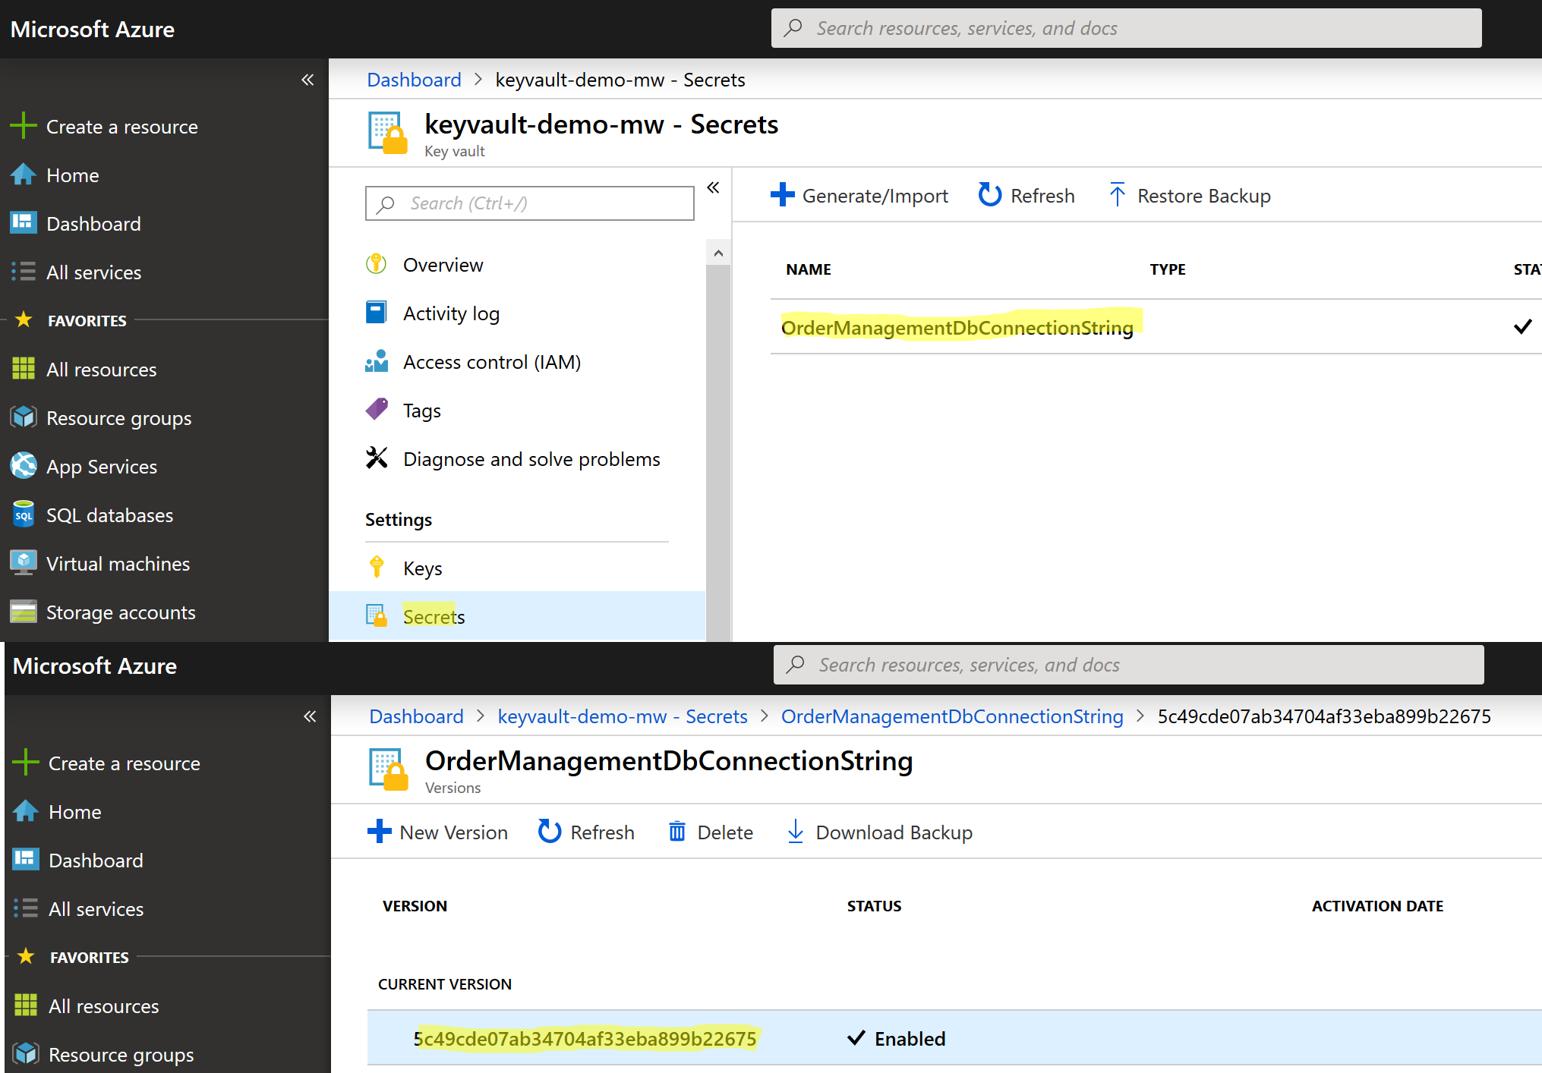Open the Keys settings page
The image size is (1542, 1073).
(x=422, y=568)
